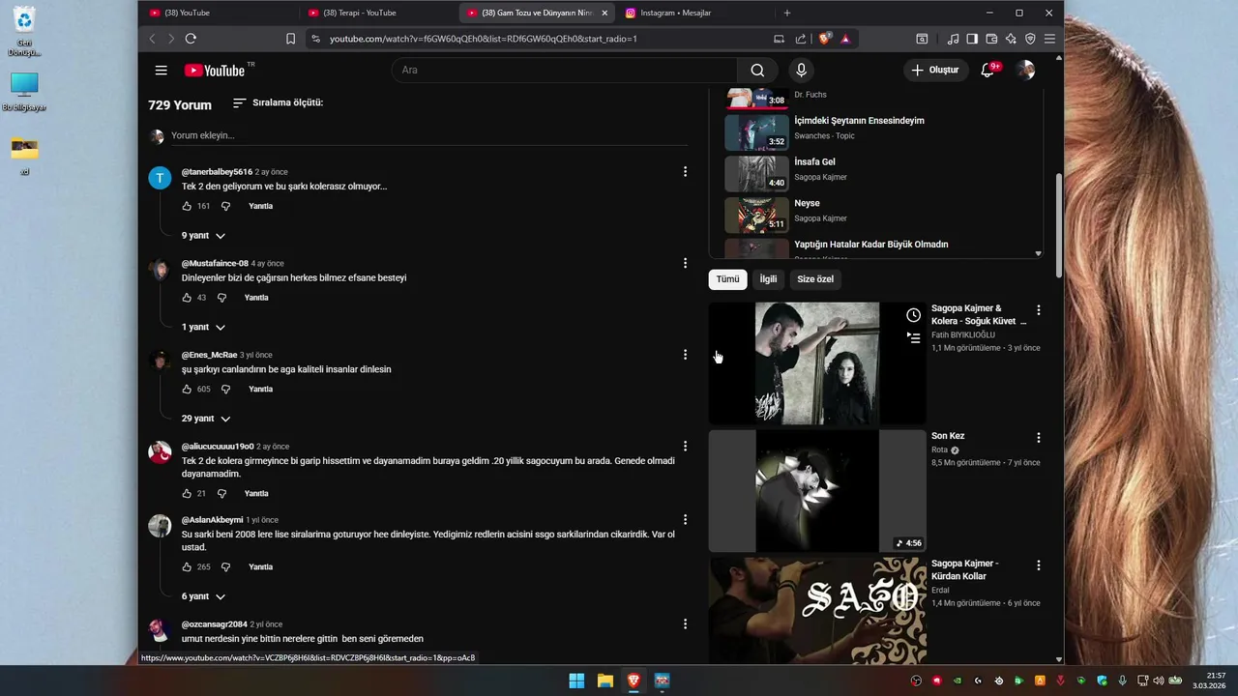This screenshot has height=696, width=1238.
Task: Expand the 9 yanıt replies
Action: [x=203, y=236]
